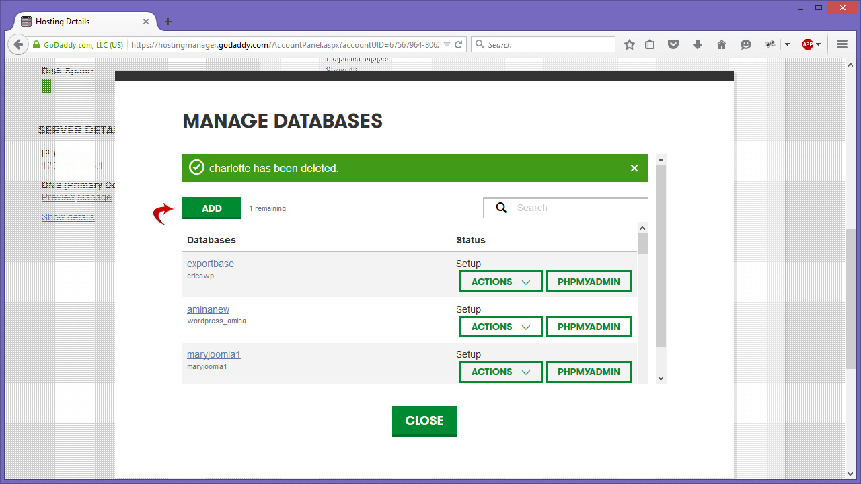The width and height of the screenshot is (861, 484).
Task: Open the maryjoomla1 database link
Action: tap(214, 354)
